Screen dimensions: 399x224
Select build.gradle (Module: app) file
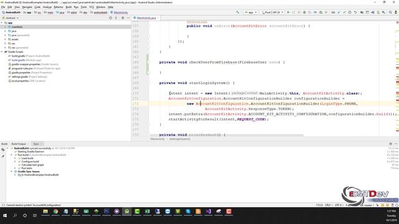click(24, 60)
